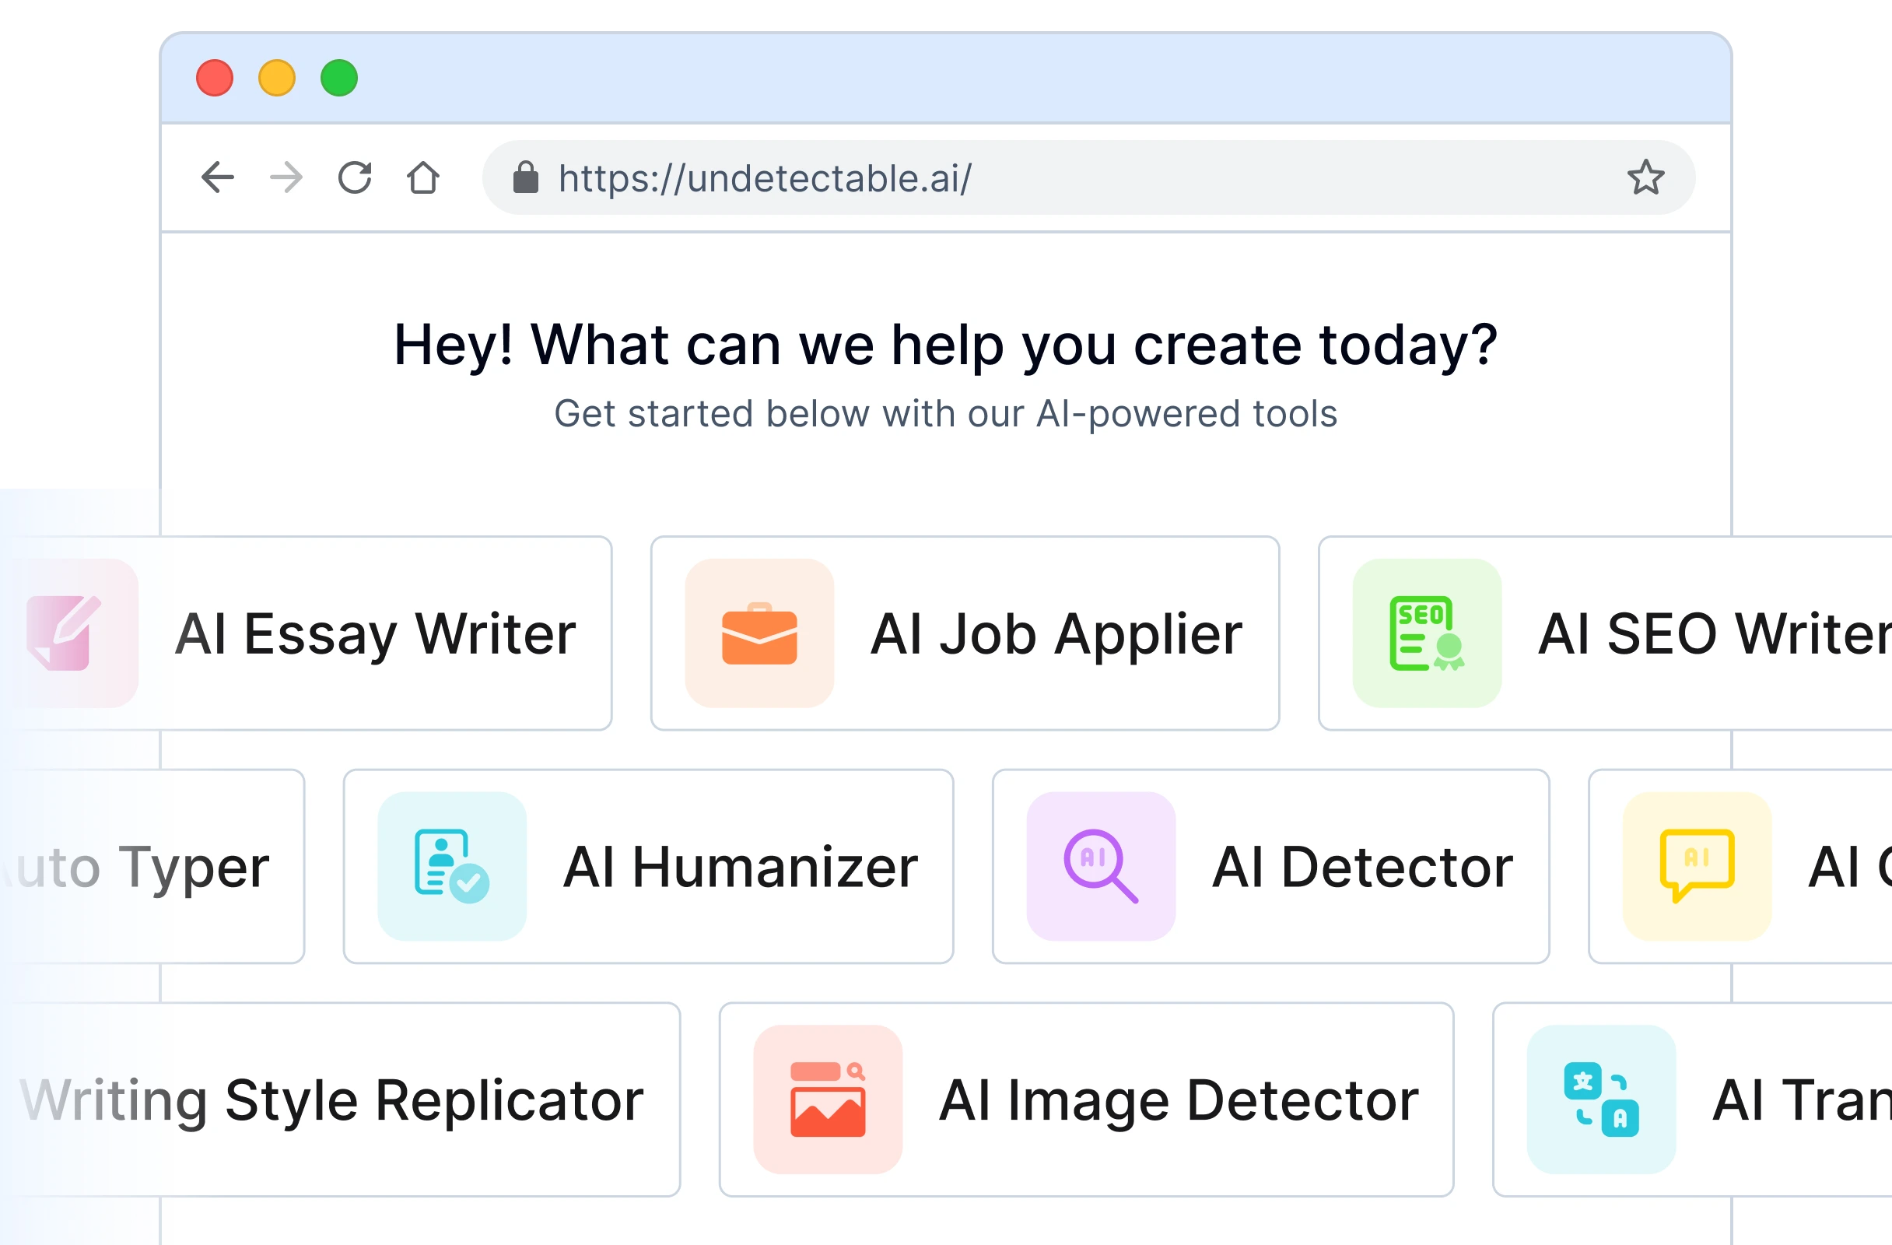Click the browser forward arrow
This screenshot has height=1245, width=1892.
(x=286, y=177)
